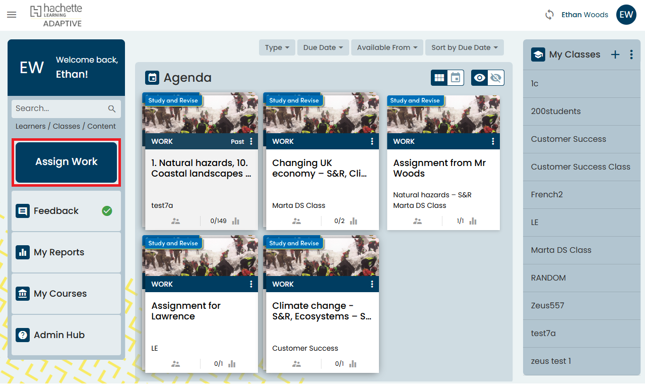Screen dimensions: 645x385
Task: Open the hamburger navigation menu
Action: coord(12,15)
